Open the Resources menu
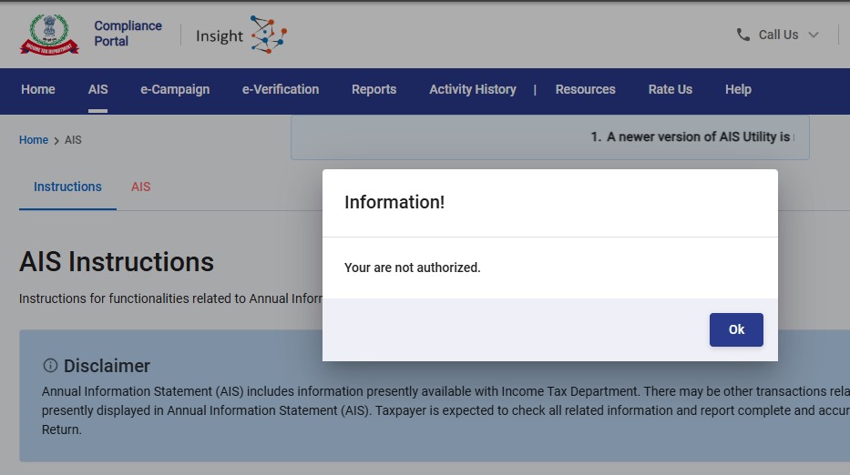Viewport: 850px width, 475px height. 586,89
